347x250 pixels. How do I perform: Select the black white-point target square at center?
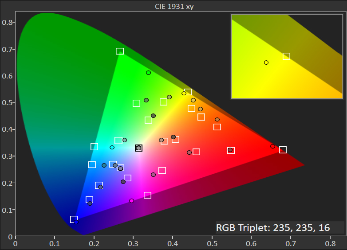tap(138, 148)
